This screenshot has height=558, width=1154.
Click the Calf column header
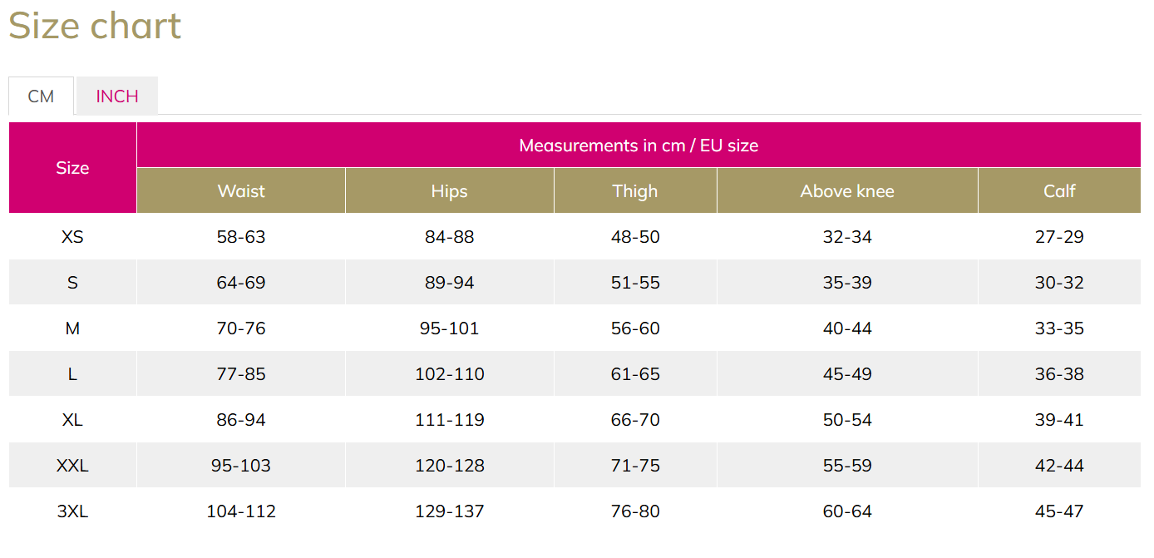tap(1059, 191)
